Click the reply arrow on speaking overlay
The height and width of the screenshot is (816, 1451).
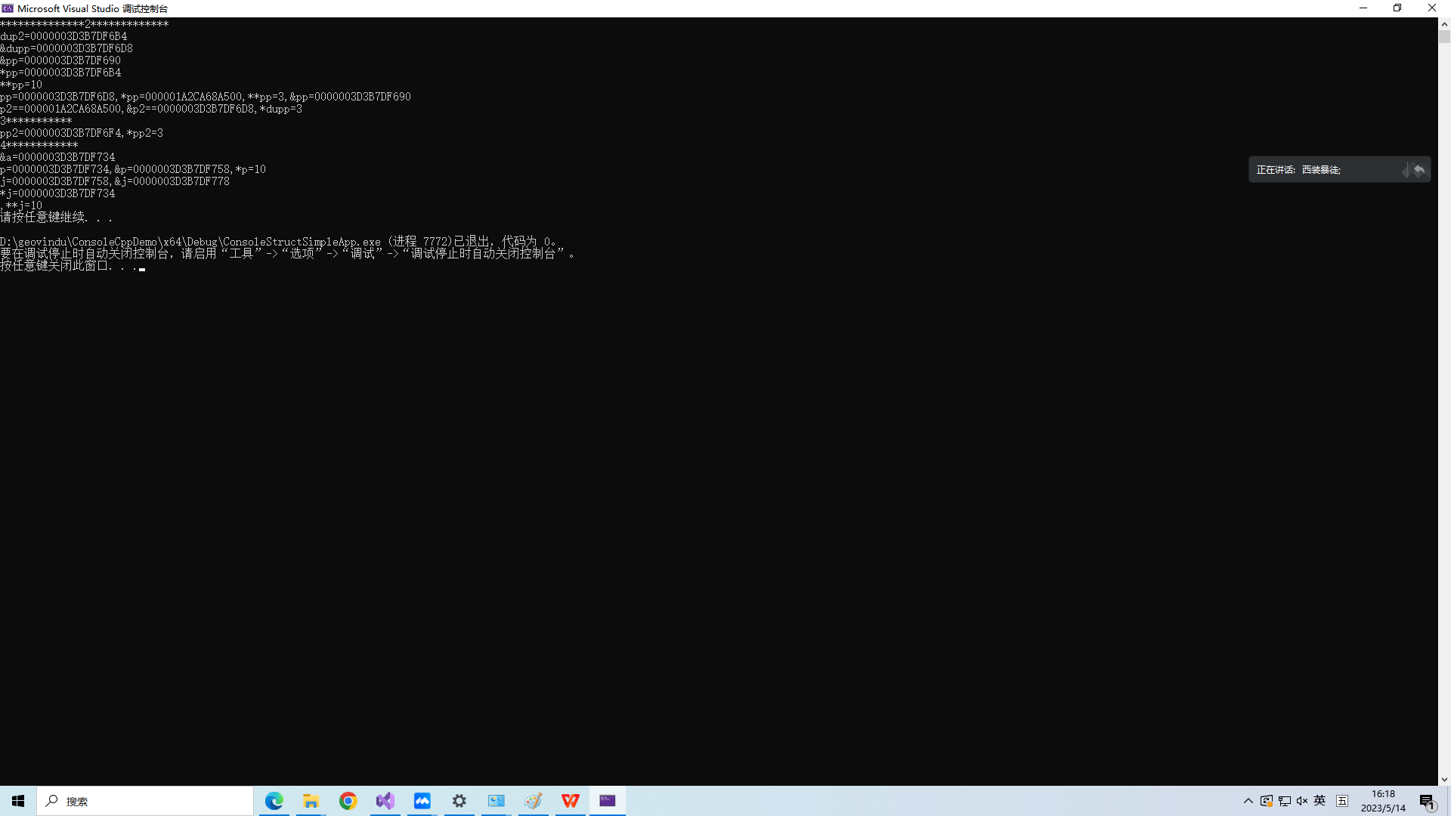(1419, 170)
